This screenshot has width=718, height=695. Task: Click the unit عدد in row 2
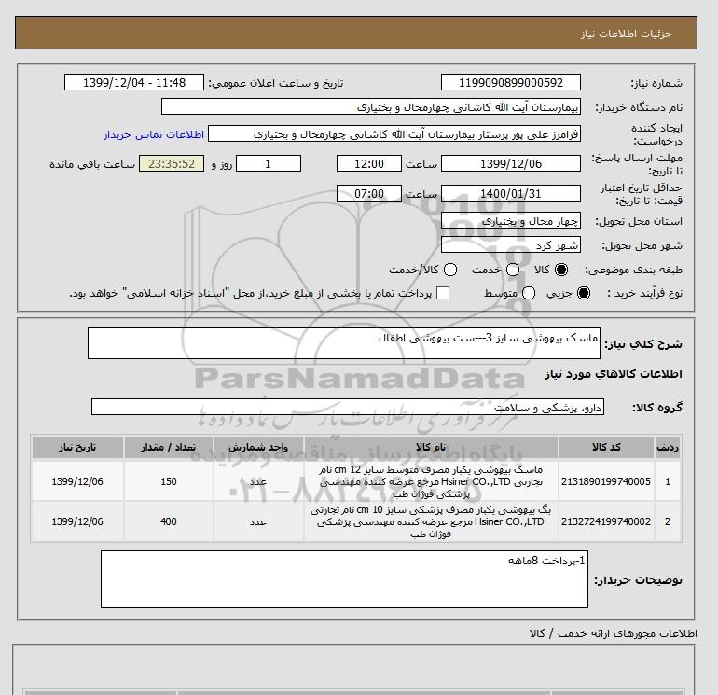(x=258, y=521)
